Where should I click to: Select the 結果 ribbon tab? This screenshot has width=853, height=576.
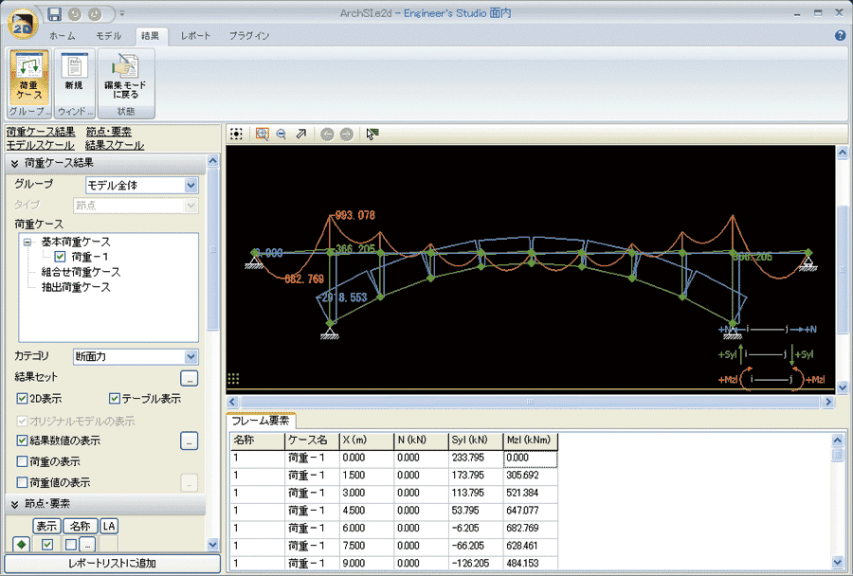pos(150,36)
